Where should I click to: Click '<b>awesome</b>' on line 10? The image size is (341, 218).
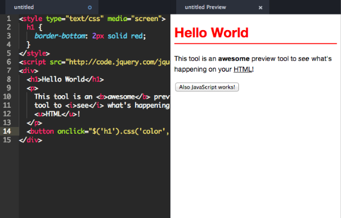[x=123, y=97]
